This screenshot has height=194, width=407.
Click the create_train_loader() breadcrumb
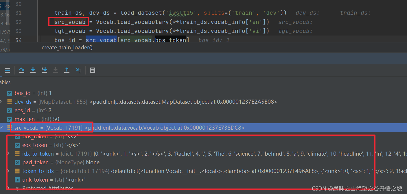pyautogui.click(x=67, y=48)
